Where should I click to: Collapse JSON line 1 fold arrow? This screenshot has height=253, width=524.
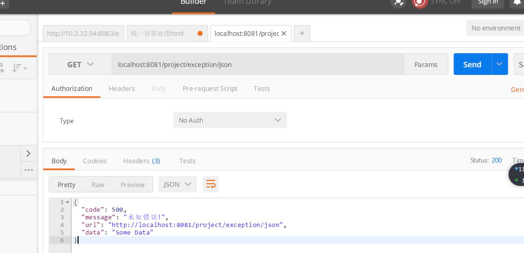click(x=67, y=202)
